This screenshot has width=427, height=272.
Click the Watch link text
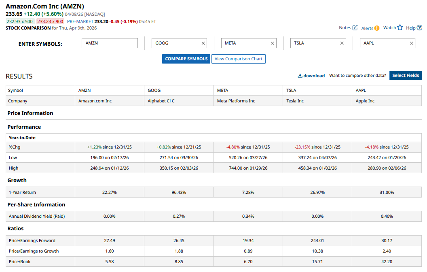(389, 28)
